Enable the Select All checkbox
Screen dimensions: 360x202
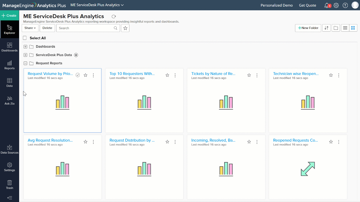pyautogui.click(x=24, y=38)
